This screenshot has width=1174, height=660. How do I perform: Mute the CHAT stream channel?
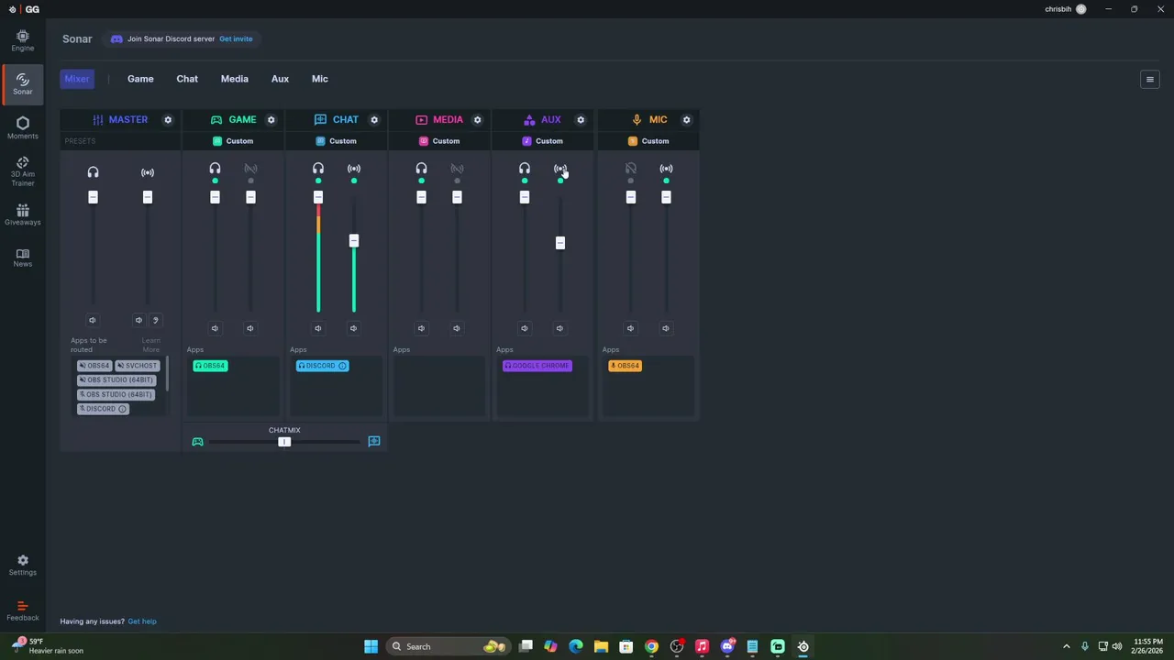click(x=353, y=328)
